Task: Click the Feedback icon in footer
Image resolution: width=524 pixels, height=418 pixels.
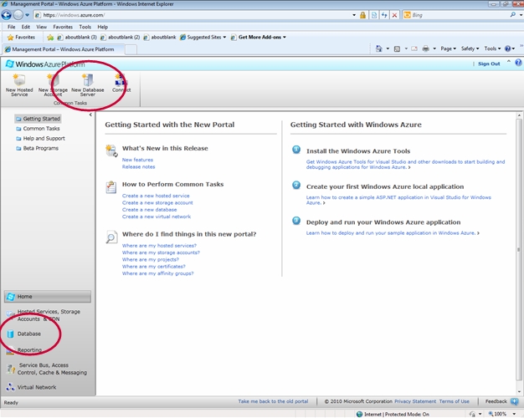Action: coord(515,401)
